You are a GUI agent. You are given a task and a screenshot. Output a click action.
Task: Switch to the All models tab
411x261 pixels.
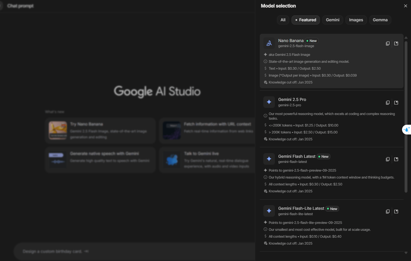click(x=283, y=20)
